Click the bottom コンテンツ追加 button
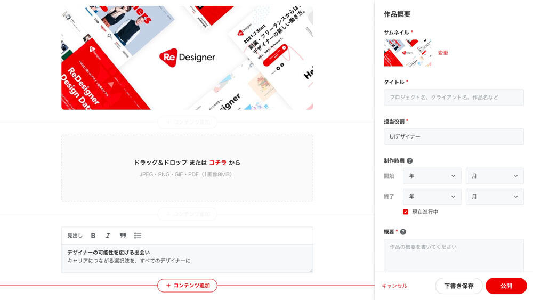This screenshot has height=300, width=533. 187,286
